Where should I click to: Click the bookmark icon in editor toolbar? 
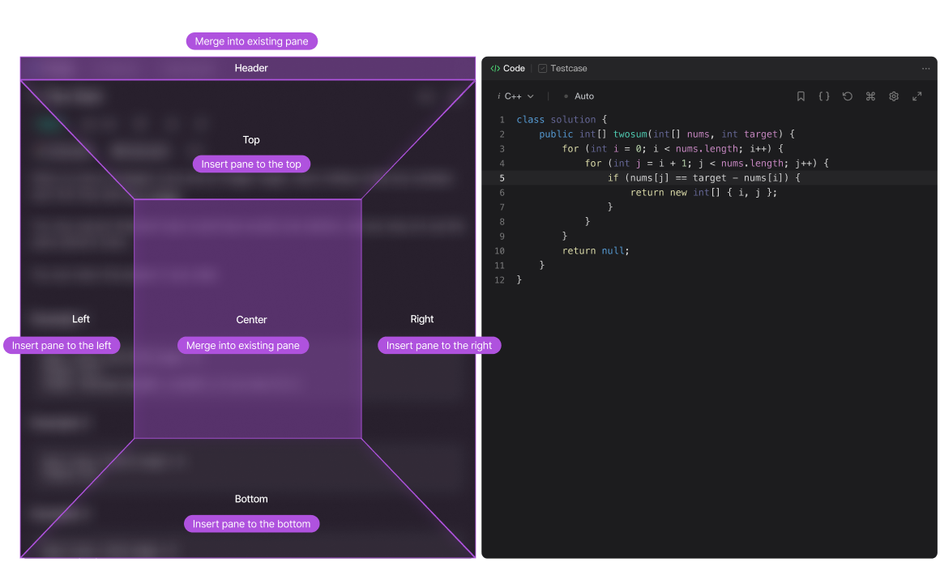tap(801, 96)
